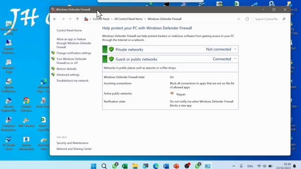Select Remote Desktop desktop shortcut
This screenshot has width=301, height=169.
click(x=8, y=47)
